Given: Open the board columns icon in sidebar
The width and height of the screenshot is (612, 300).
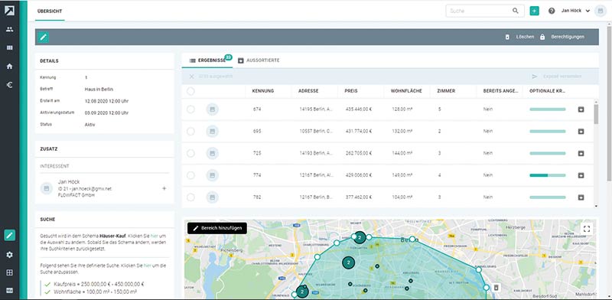Looking at the screenshot, I should pyautogui.click(x=10, y=47).
